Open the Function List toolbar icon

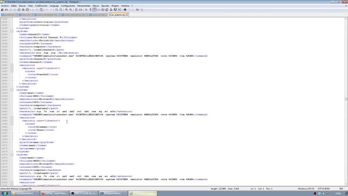111,10
